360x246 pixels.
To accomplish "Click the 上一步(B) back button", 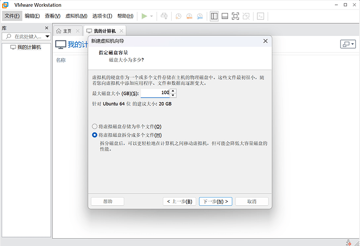I will [x=179, y=201].
